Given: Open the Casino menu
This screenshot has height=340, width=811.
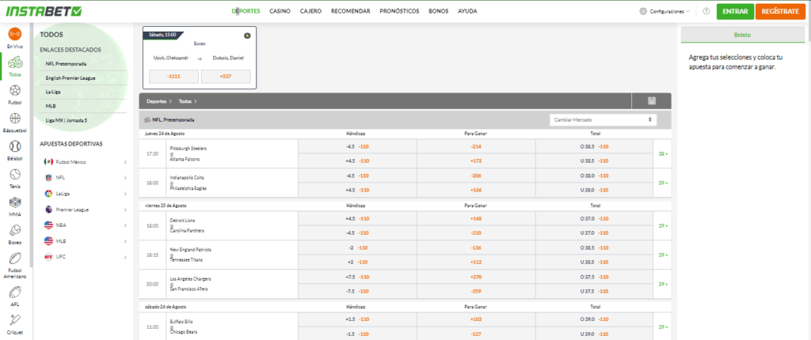Looking at the screenshot, I should tap(280, 11).
